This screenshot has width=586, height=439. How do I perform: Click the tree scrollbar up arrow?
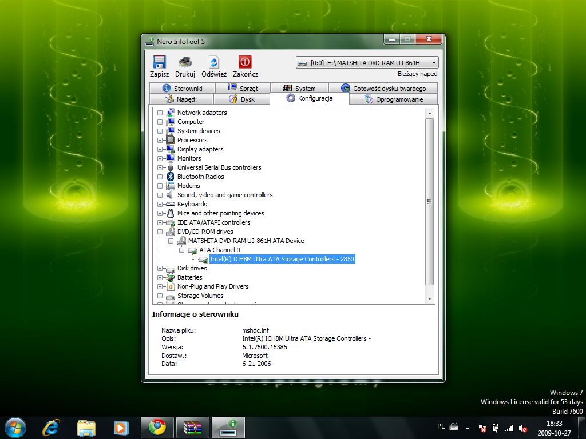[429, 113]
